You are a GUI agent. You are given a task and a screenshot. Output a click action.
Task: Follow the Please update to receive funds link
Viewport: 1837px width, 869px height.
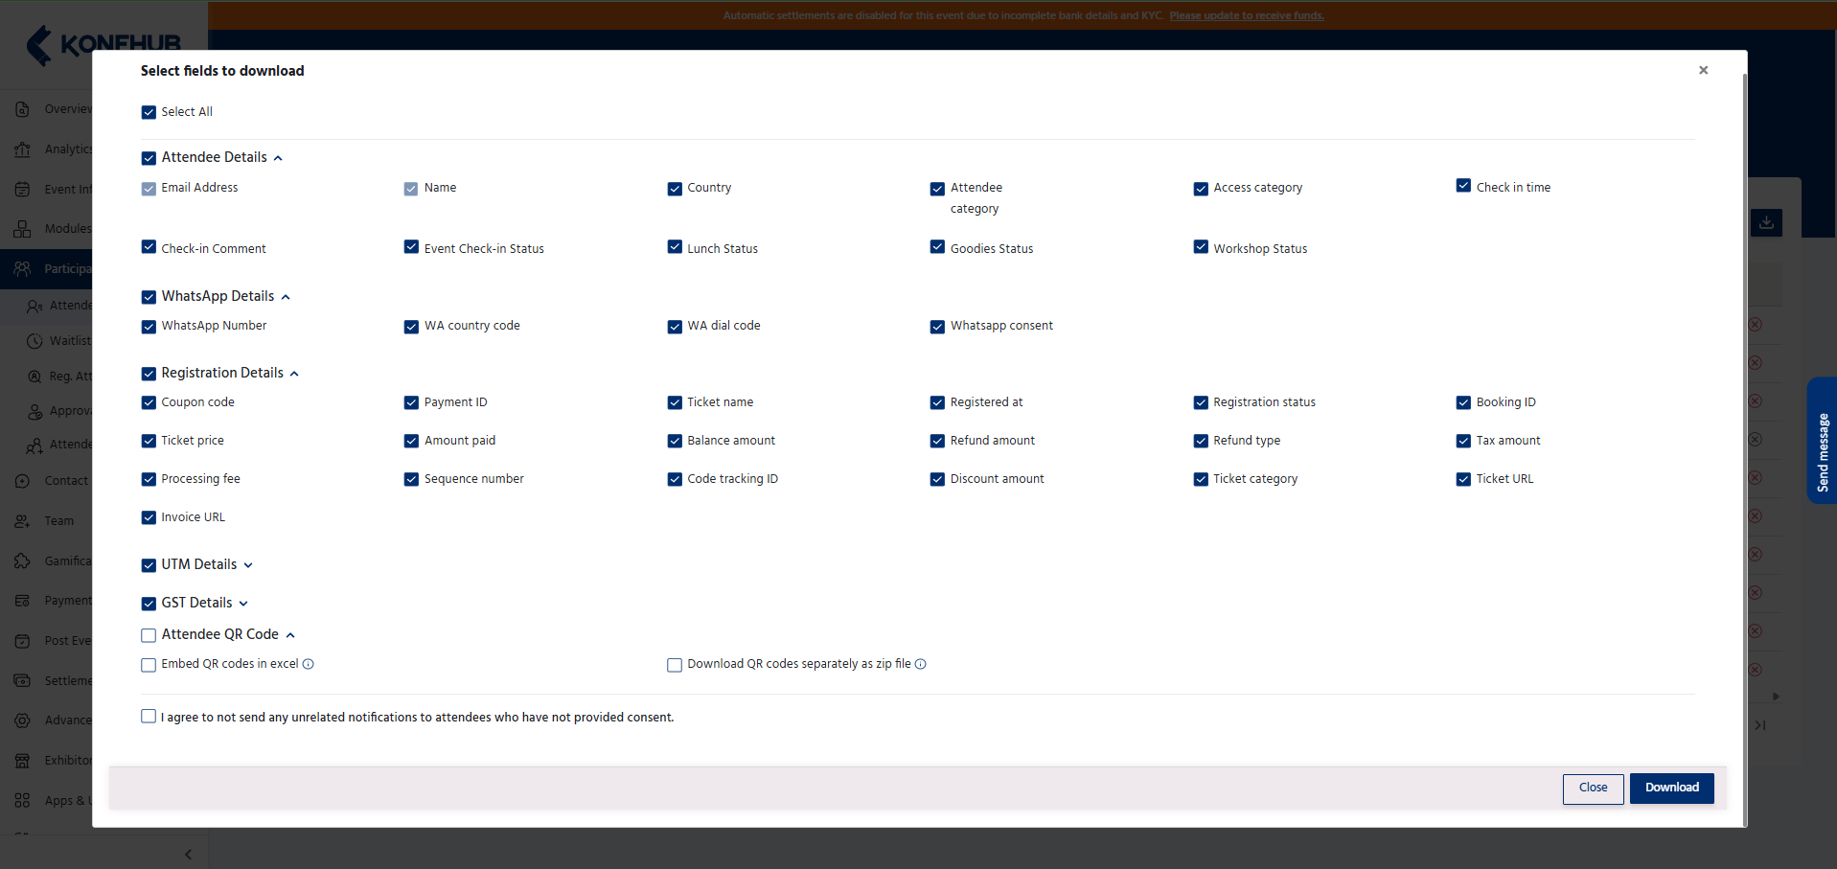[1247, 15]
